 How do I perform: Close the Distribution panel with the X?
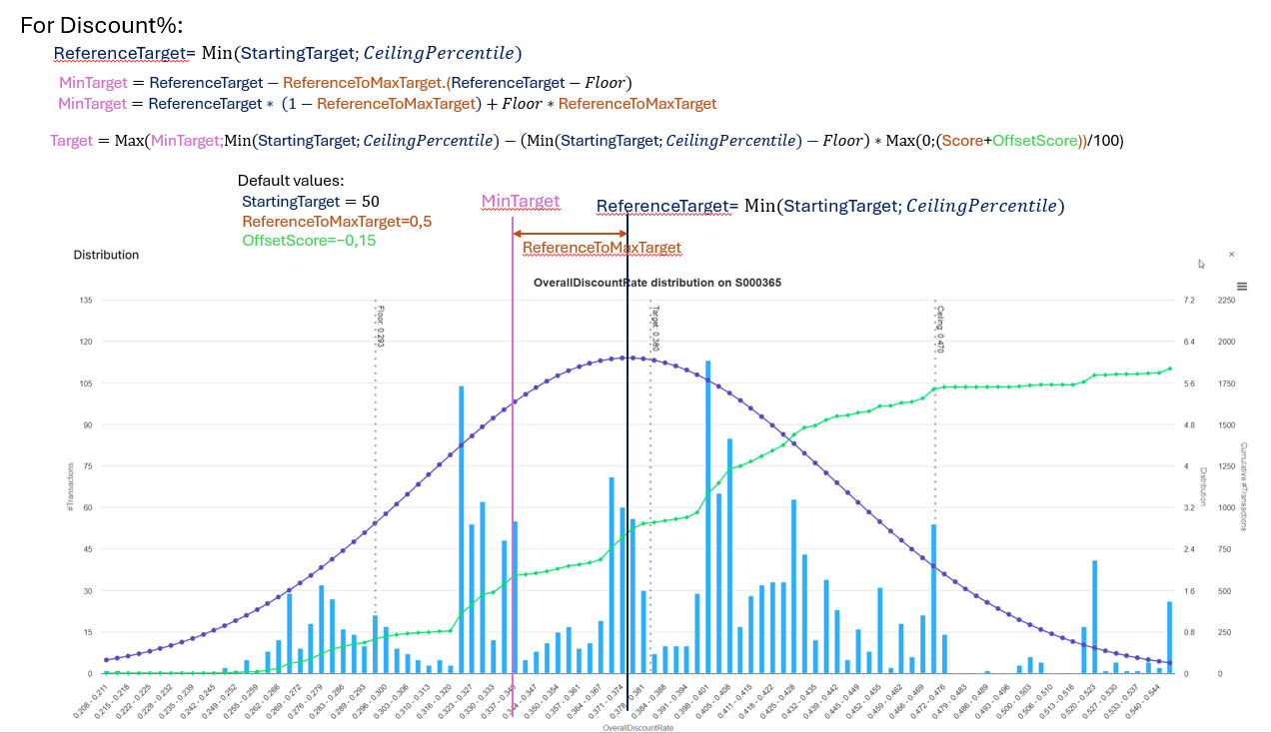[1231, 255]
